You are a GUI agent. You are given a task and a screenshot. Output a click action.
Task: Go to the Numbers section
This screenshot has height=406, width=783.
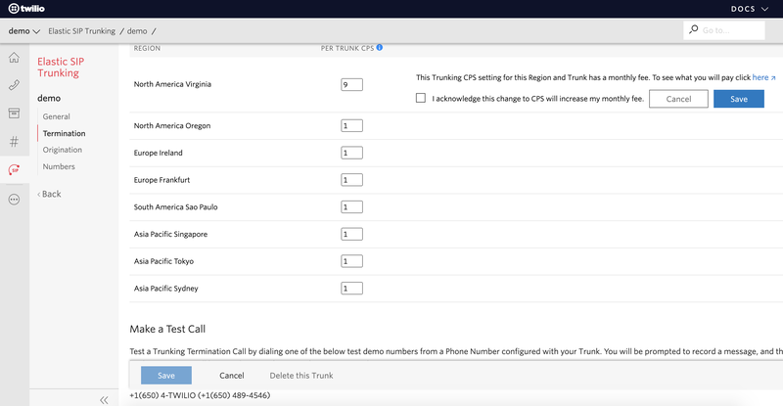click(x=59, y=166)
